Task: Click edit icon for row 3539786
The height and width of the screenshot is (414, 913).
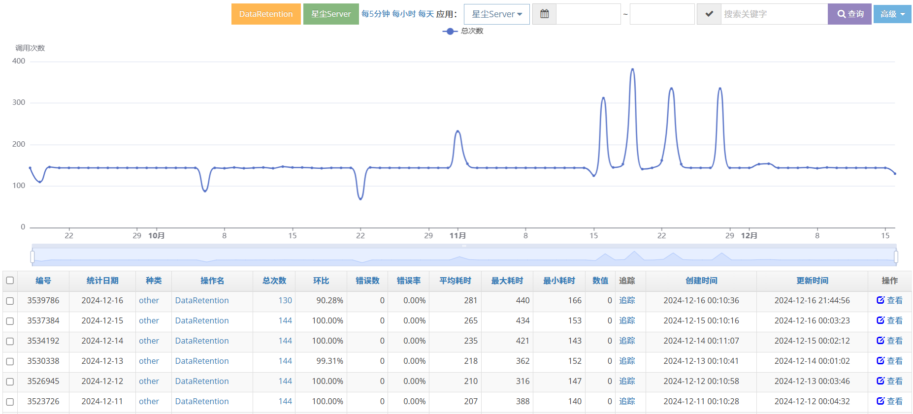Action: click(880, 300)
